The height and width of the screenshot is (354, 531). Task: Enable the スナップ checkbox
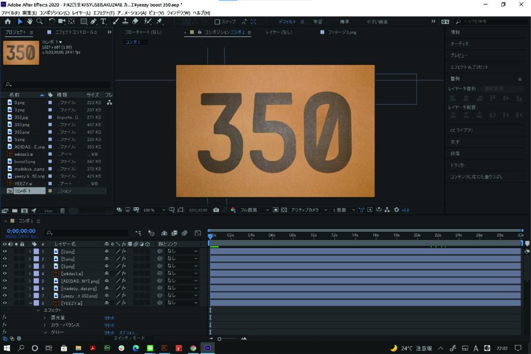click(x=218, y=22)
